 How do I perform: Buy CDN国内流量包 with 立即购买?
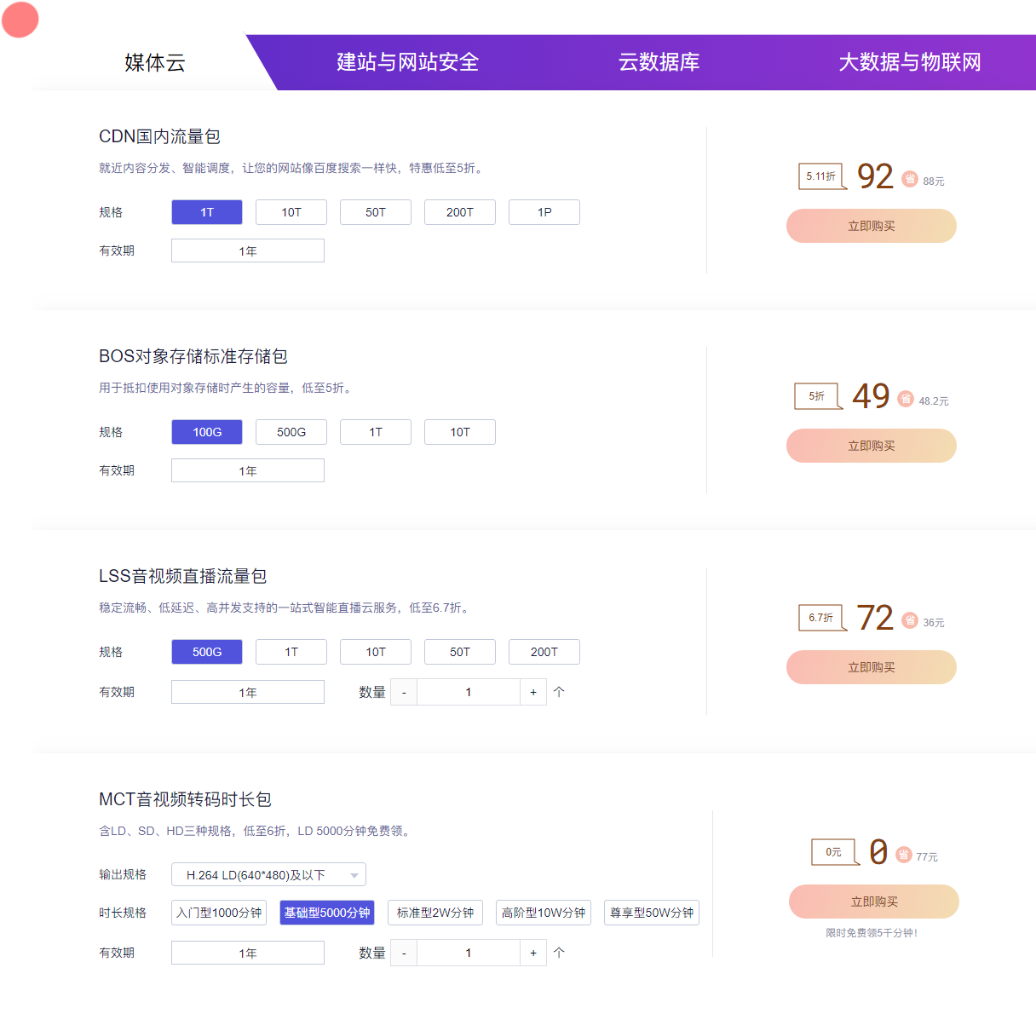(872, 226)
